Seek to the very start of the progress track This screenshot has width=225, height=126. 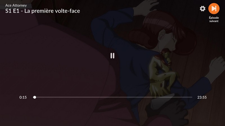click(x=33, y=97)
